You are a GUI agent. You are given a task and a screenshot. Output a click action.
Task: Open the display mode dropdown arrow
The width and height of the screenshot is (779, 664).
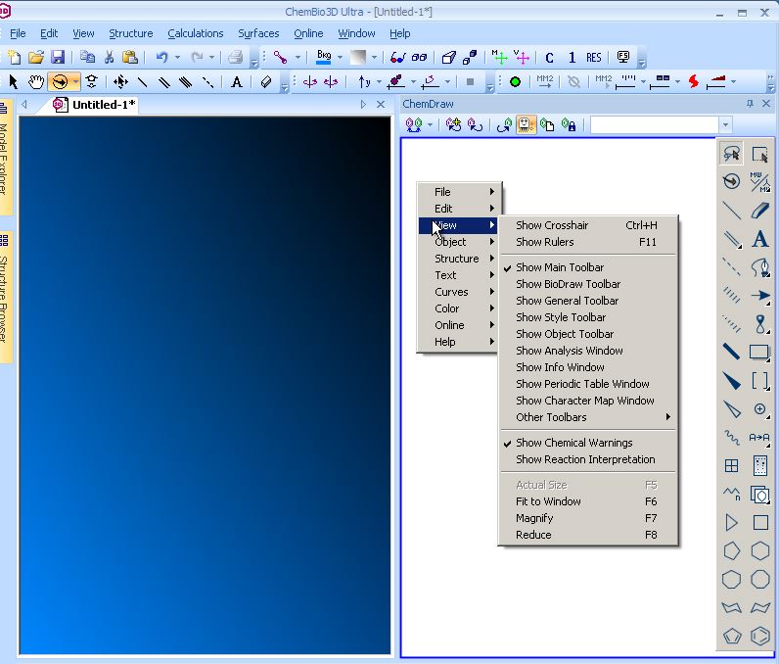coord(298,58)
